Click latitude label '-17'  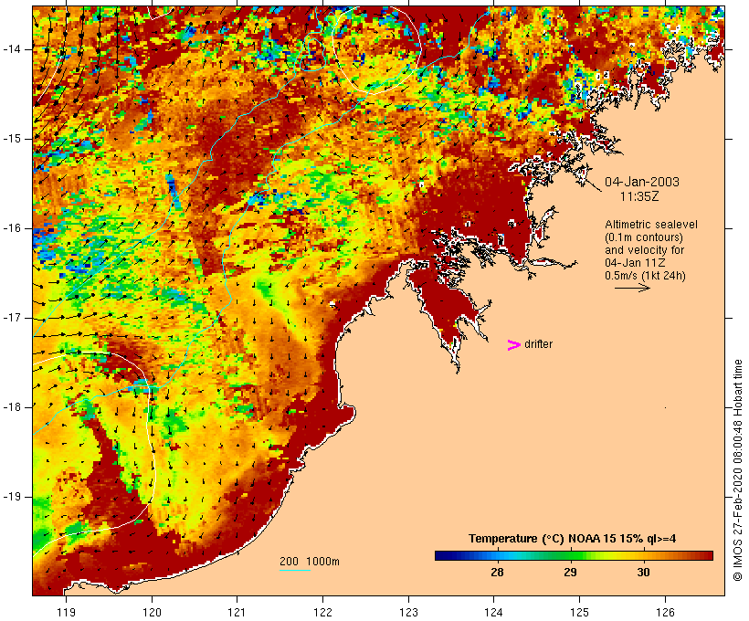[12, 318]
